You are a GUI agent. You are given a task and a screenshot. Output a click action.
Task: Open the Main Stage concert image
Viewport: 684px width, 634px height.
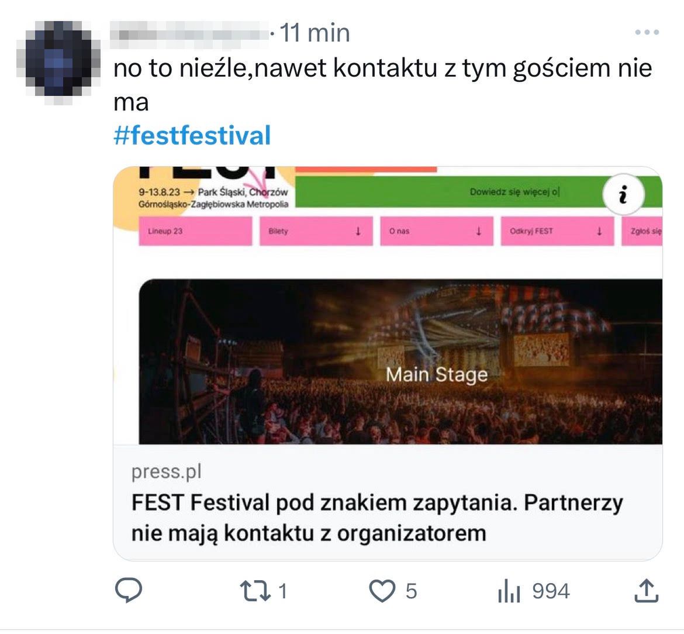click(x=400, y=361)
